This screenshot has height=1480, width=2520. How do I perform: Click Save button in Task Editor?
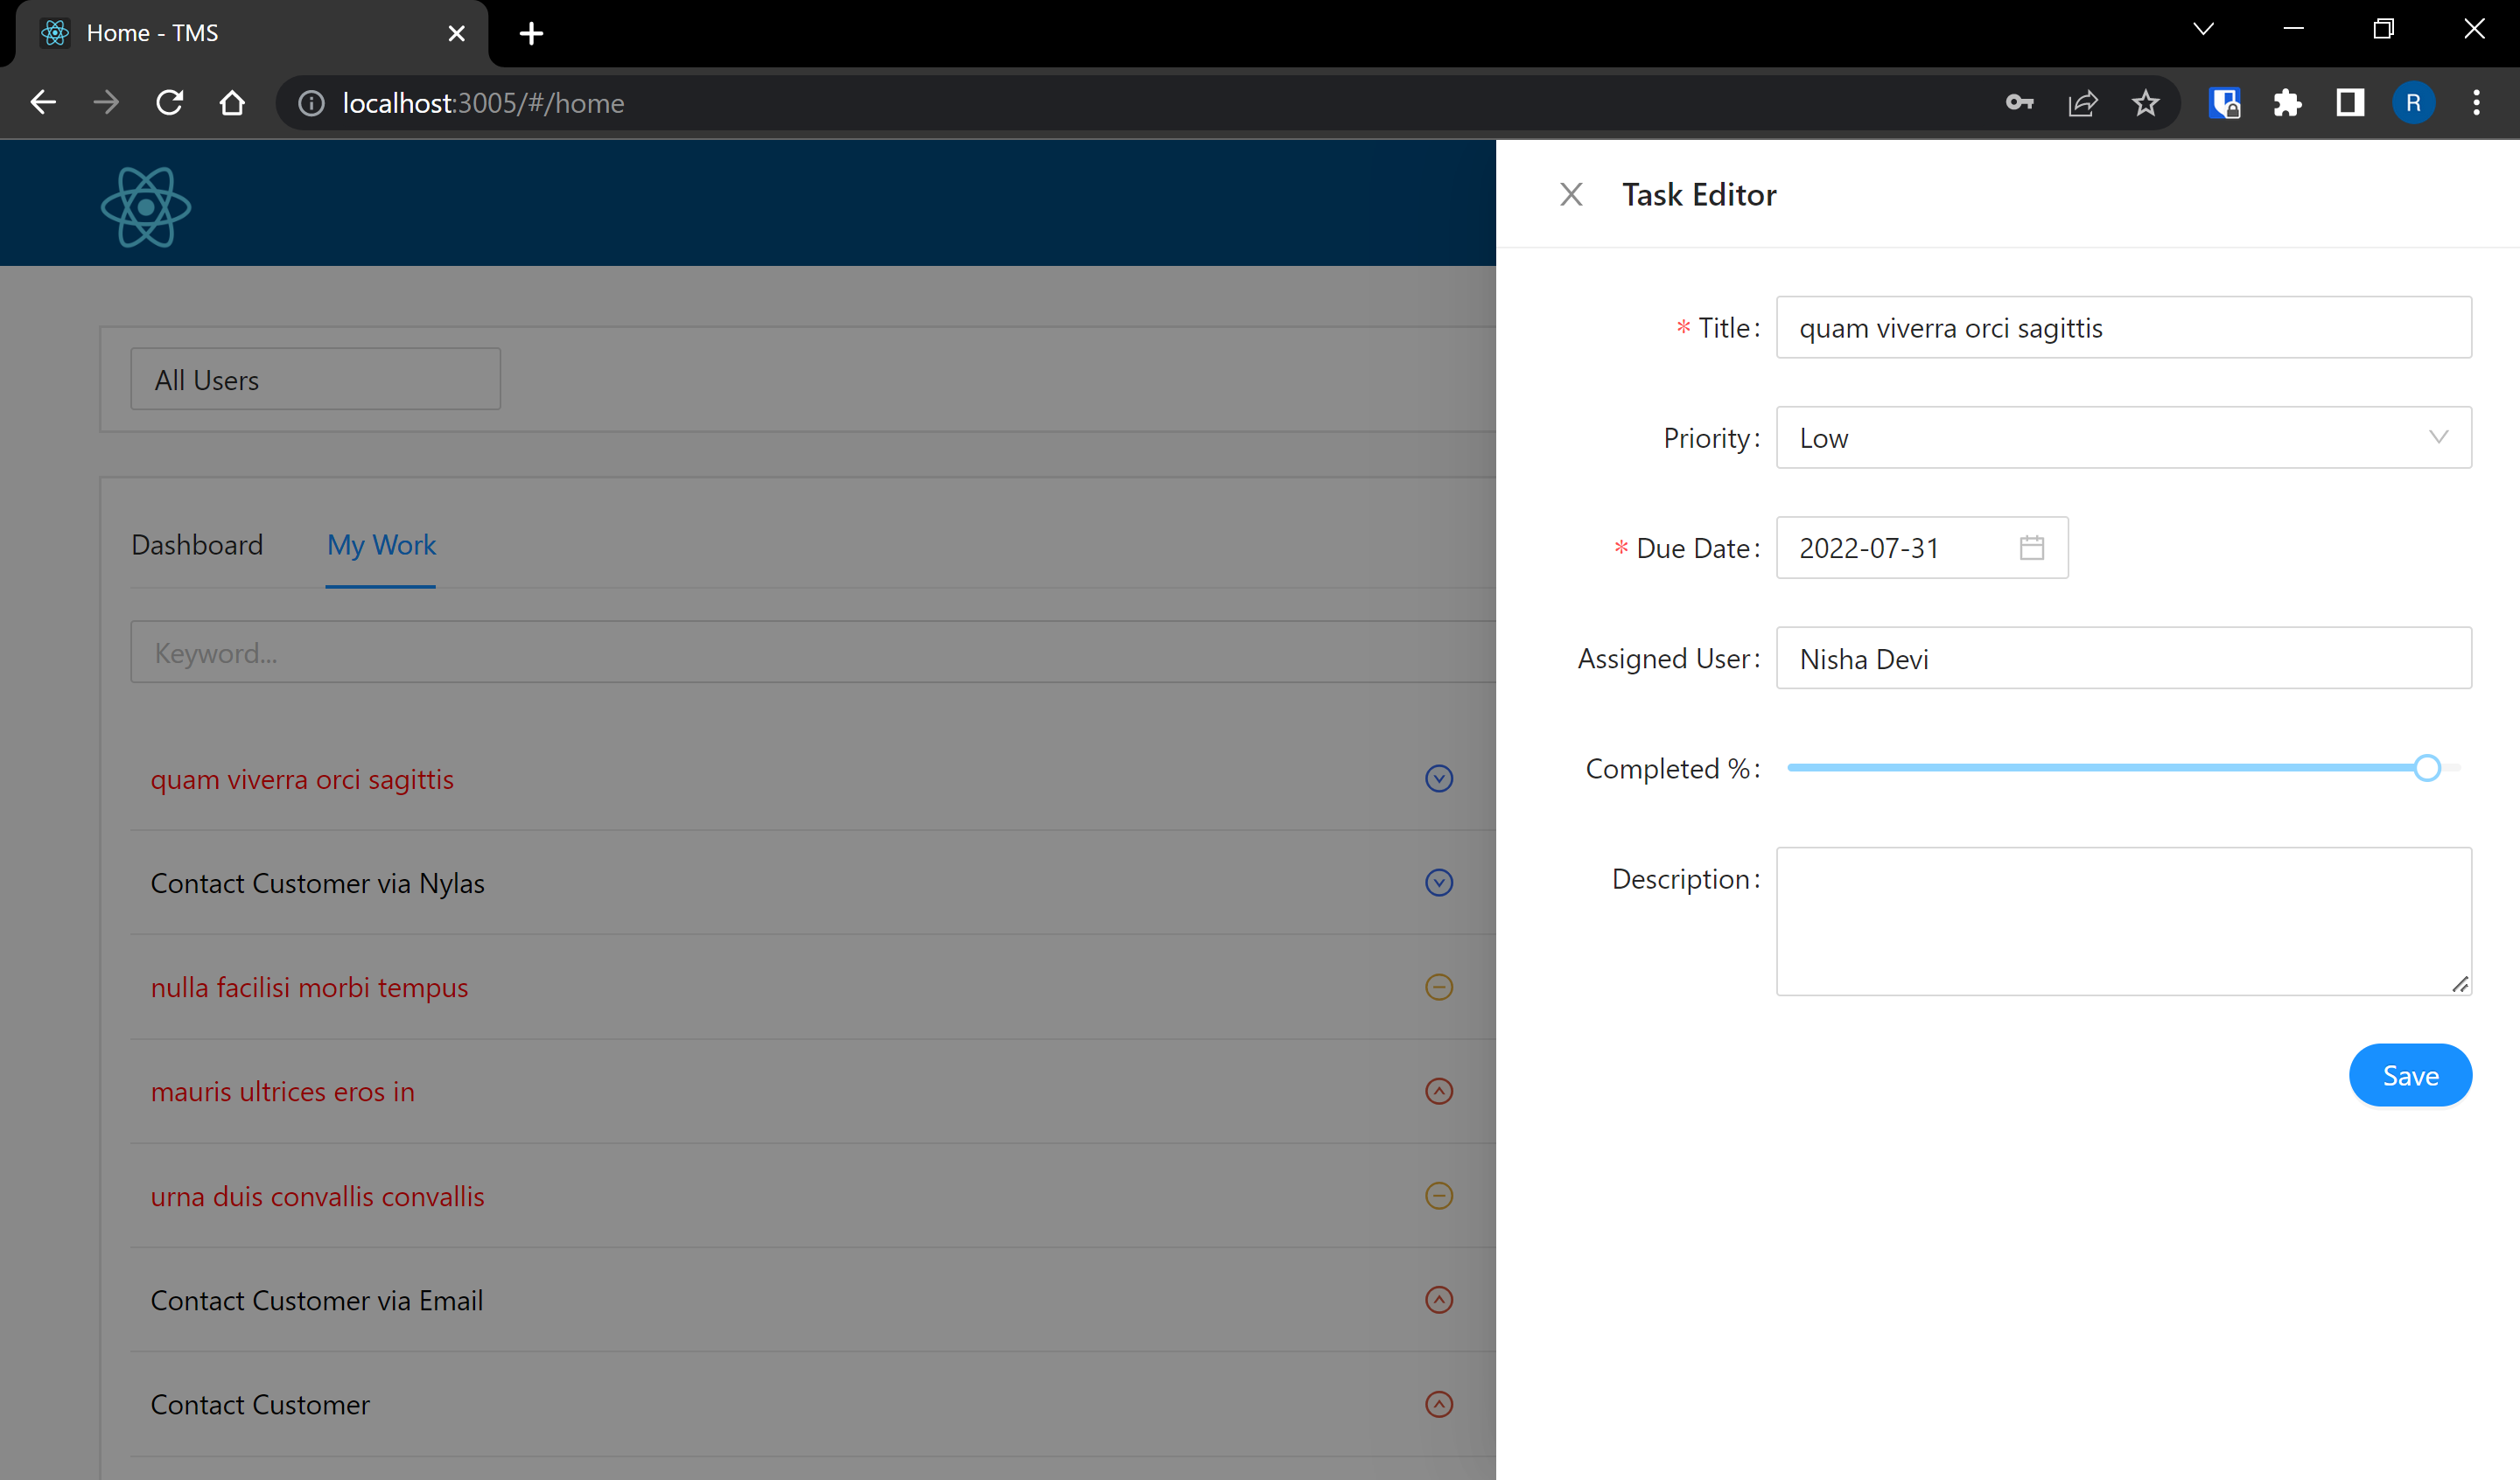coord(2409,1075)
